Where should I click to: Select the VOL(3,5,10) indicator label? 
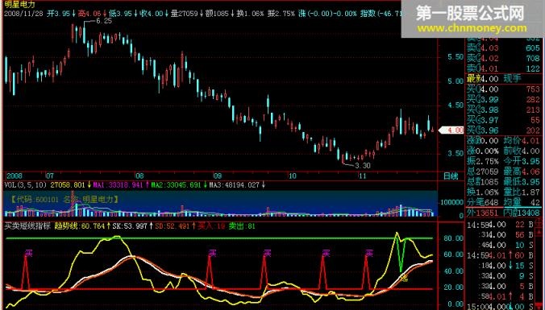pos(27,185)
